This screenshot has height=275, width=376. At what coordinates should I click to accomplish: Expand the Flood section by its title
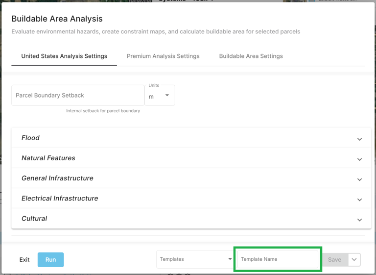(30, 138)
